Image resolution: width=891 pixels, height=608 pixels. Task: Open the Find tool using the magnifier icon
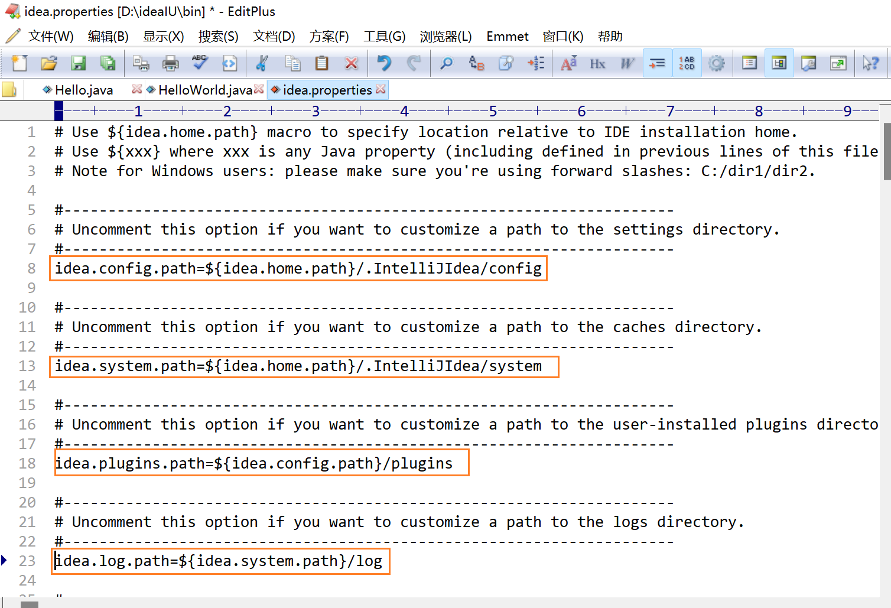pyautogui.click(x=447, y=63)
